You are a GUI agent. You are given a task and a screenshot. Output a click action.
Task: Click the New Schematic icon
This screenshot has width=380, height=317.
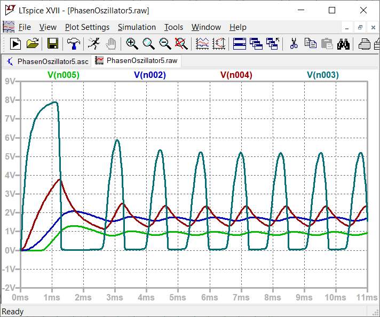15,44
